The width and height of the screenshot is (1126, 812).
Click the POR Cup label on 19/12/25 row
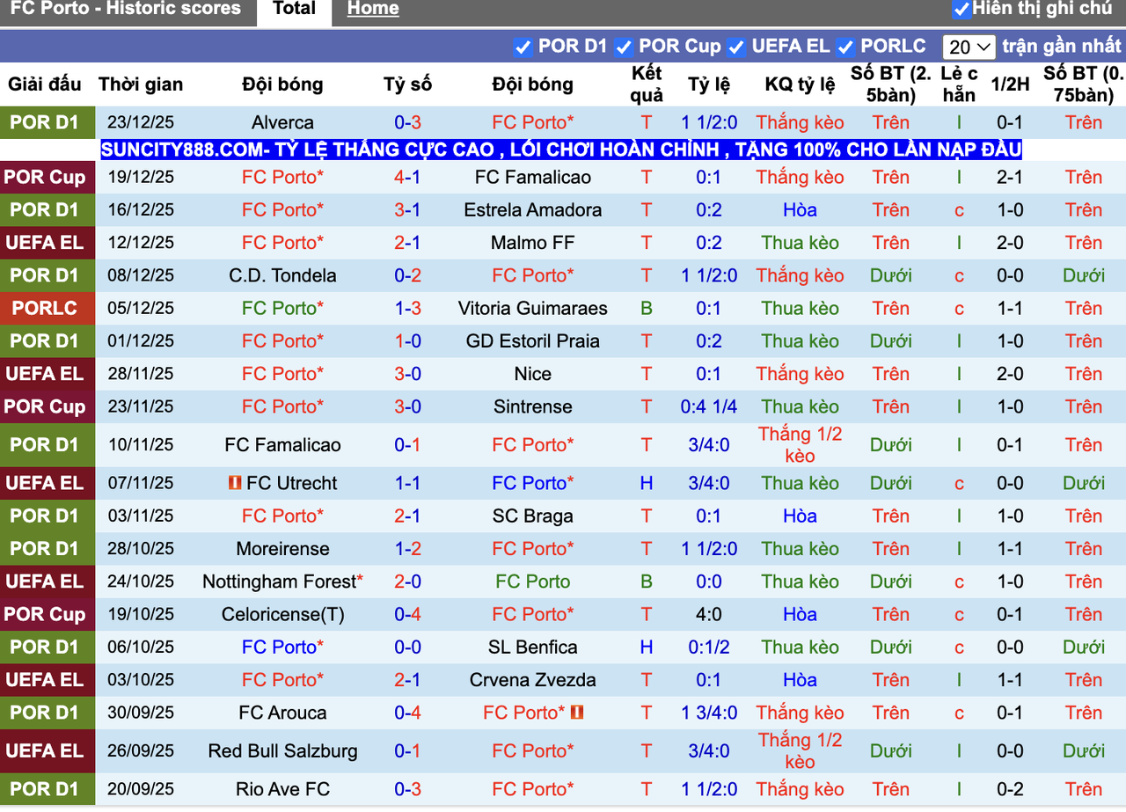click(x=45, y=177)
